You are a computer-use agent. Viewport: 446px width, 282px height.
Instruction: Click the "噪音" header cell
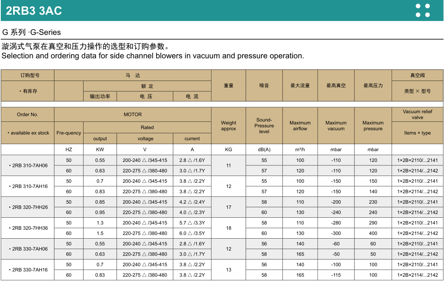tap(264, 85)
